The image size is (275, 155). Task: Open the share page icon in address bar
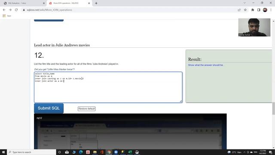tap(239, 10)
